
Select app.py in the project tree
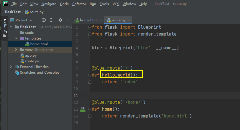click(29, 56)
